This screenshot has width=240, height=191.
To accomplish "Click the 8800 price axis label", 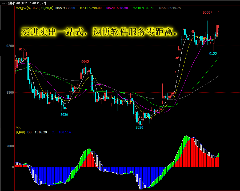I will click(x=10, y=93).
